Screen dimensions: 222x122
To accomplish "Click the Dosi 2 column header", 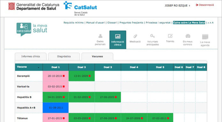I will (x=82, y=67).
